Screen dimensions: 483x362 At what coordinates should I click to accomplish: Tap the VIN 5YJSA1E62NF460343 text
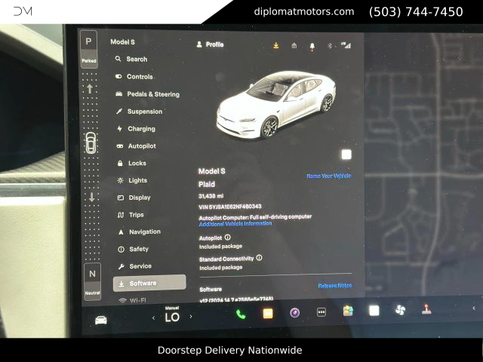point(230,207)
